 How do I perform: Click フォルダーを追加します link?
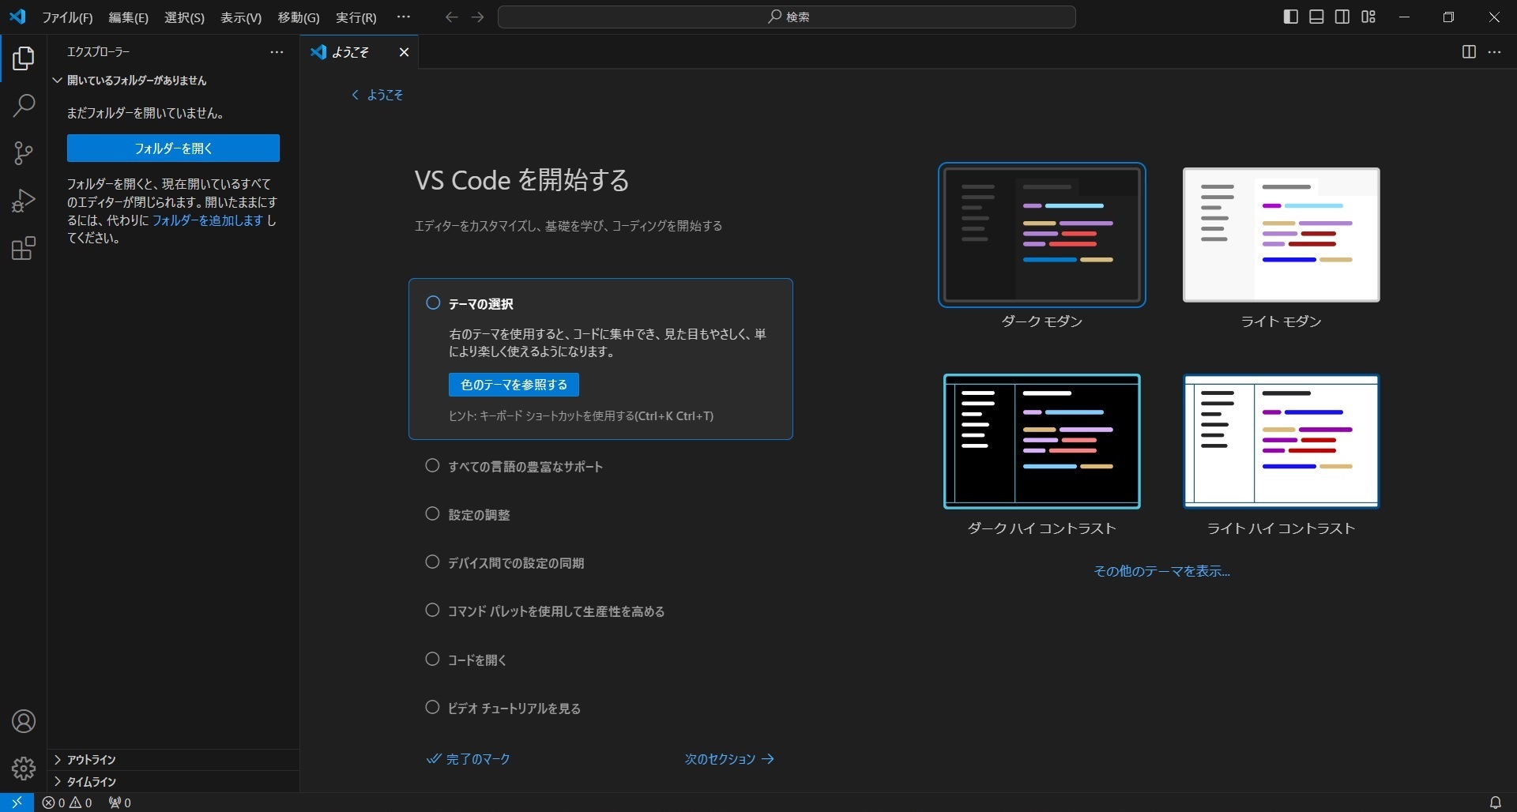207,220
